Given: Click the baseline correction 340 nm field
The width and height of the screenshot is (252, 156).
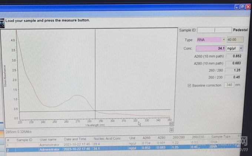Looking at the screenshot, I should click(229, 85).
